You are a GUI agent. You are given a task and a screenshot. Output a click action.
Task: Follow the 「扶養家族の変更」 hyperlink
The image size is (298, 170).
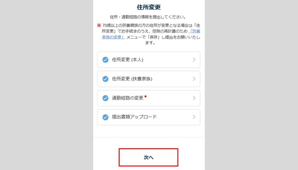click(x=113, y=37)
